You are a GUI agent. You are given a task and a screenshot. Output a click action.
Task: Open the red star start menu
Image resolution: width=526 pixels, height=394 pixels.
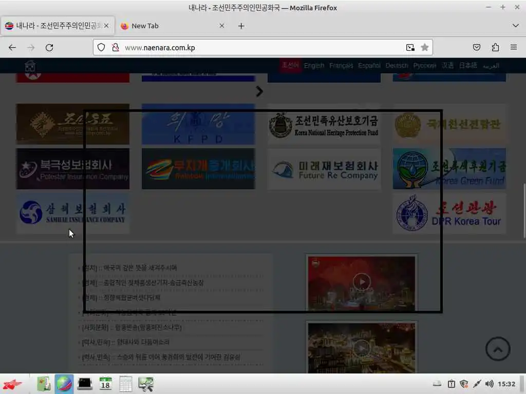[x=12, y=384]
